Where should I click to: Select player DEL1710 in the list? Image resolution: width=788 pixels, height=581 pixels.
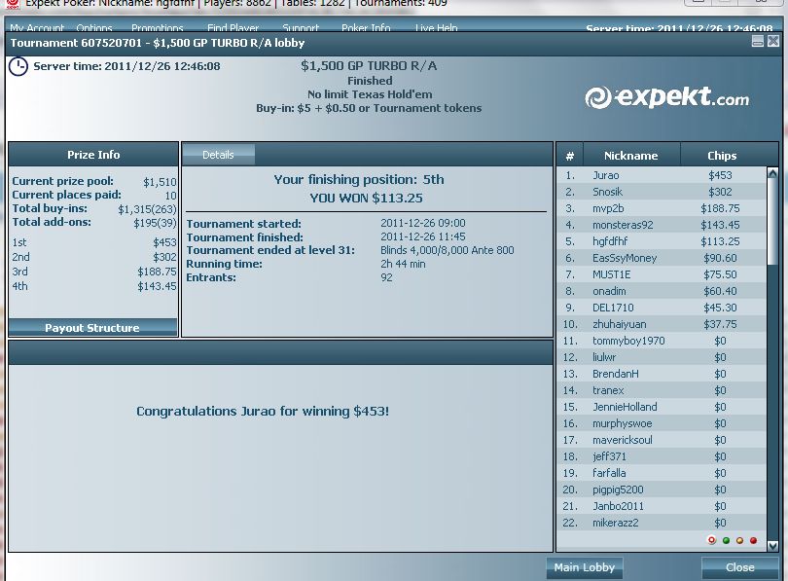click(x=662, y=309)
